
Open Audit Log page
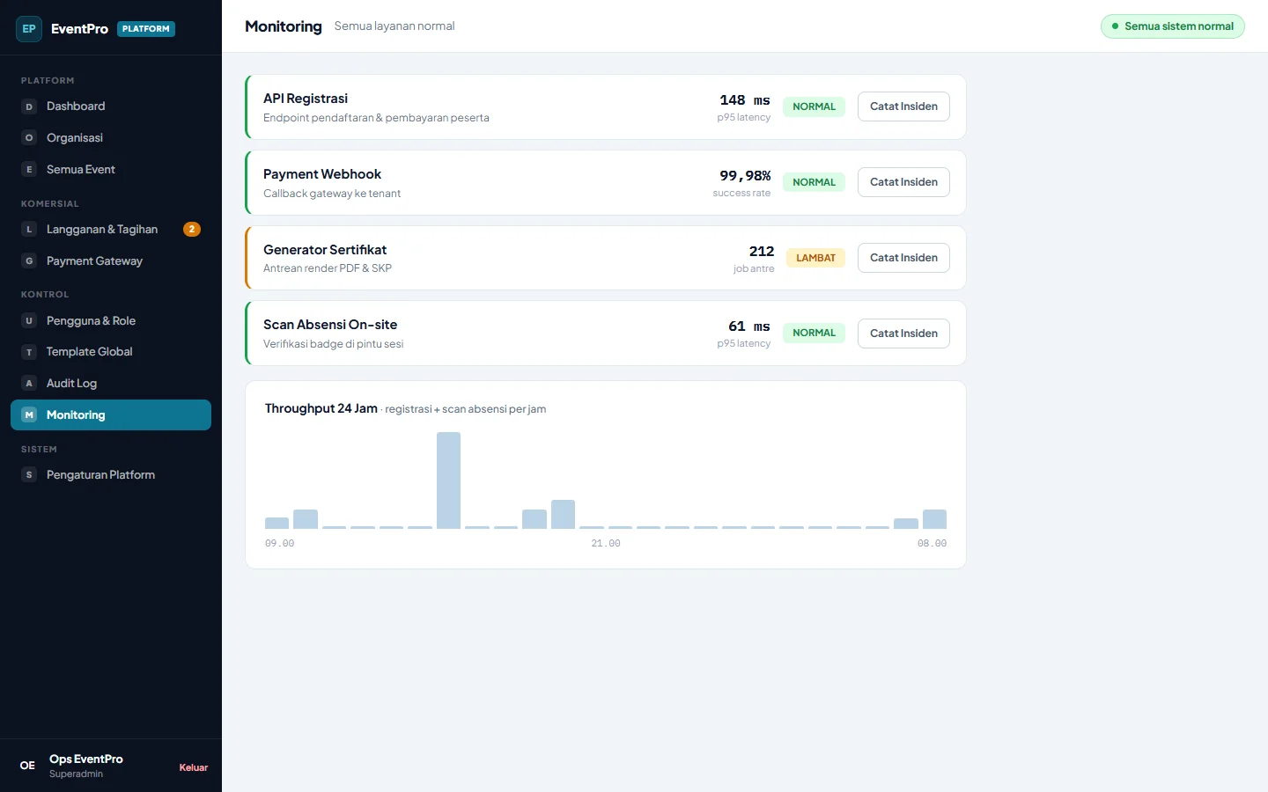pos(111,384)
